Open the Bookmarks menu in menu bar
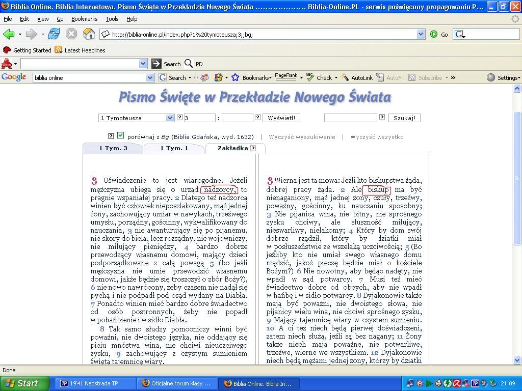The height and width of the screenshot is (391, 522). [x=84, y=19]
